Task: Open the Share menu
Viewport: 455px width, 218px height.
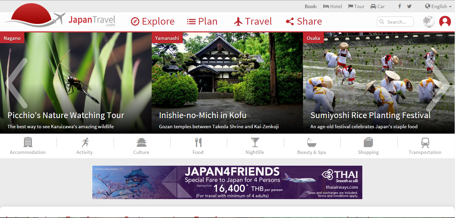Action: tap(304, 22)
